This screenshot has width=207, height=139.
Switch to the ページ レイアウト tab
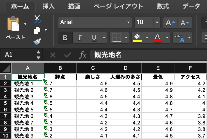click(x=119, y=6)
